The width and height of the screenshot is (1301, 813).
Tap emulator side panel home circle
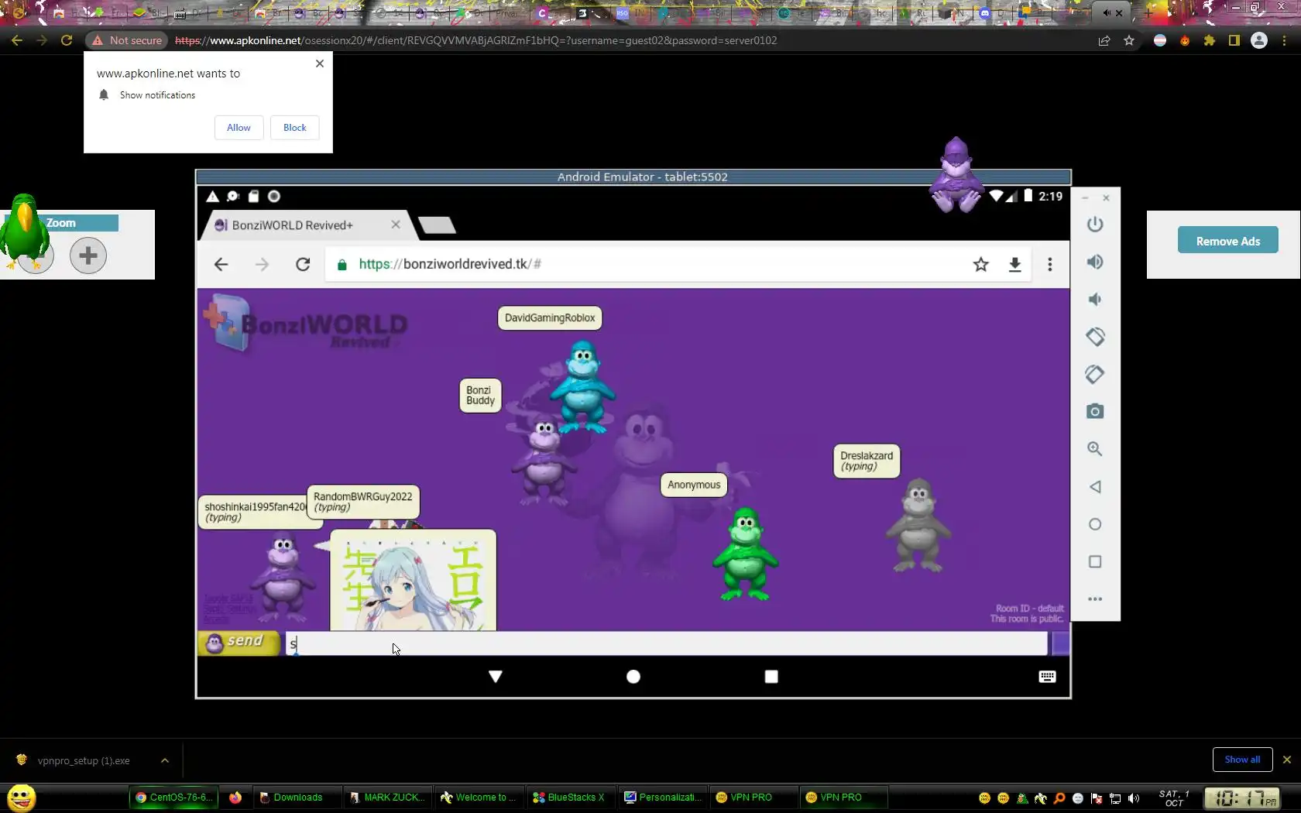[x=1094, y=524]
